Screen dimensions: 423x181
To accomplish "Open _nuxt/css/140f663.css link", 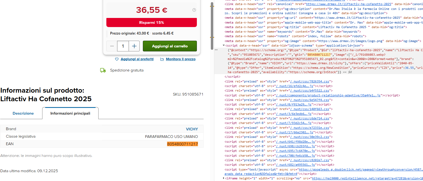I will pyautogui.click(x=310, y=109).
